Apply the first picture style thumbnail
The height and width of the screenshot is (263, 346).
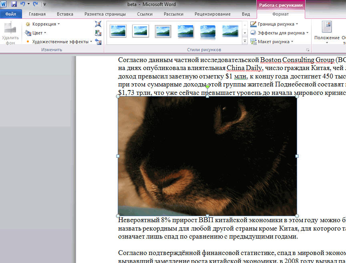point(118,31)
